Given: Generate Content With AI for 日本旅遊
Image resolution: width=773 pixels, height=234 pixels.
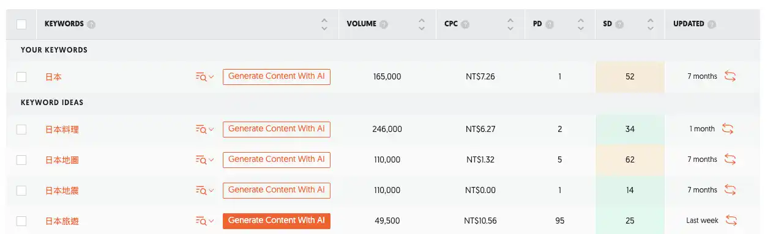Looking at the screenshot, I should [x=277, y=221].
